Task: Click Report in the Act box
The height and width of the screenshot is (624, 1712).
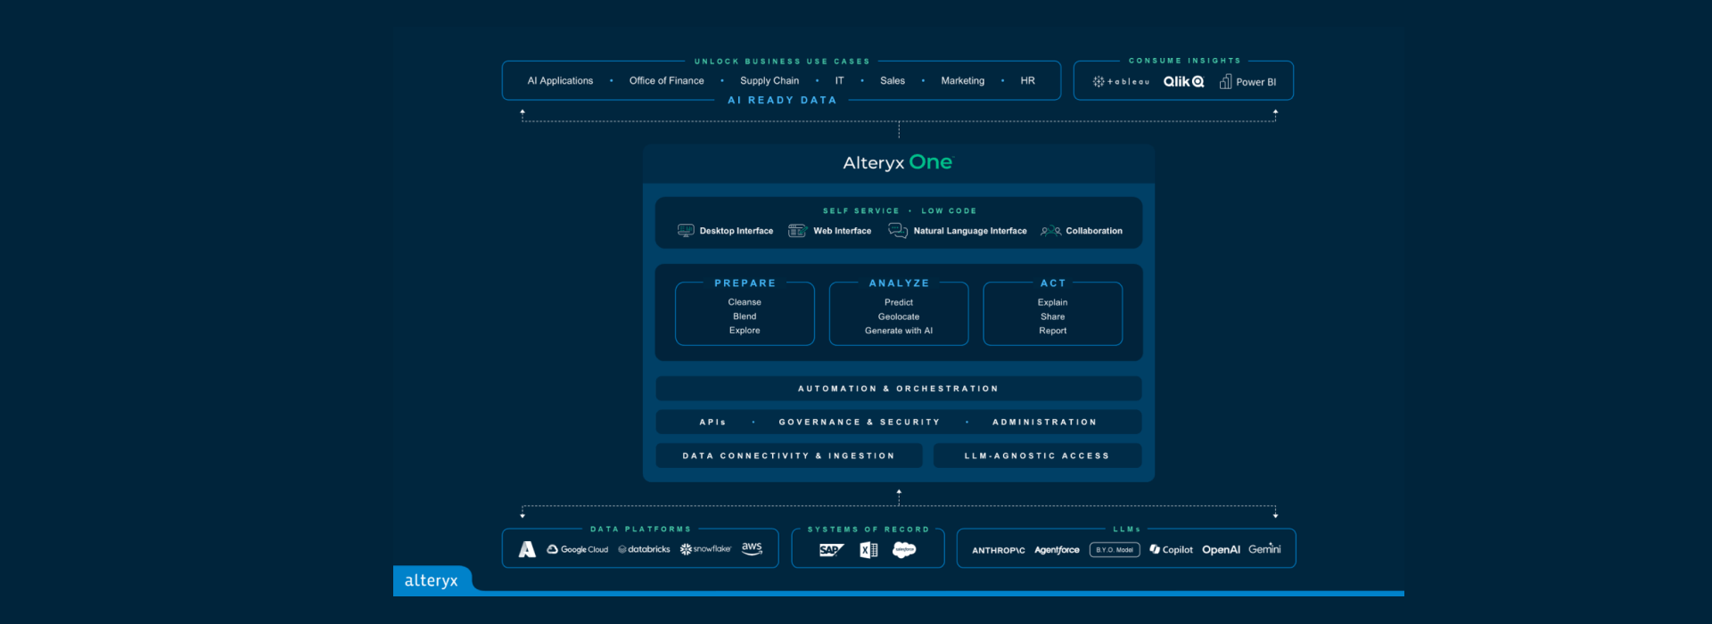Action: [x=1053, y=331]
